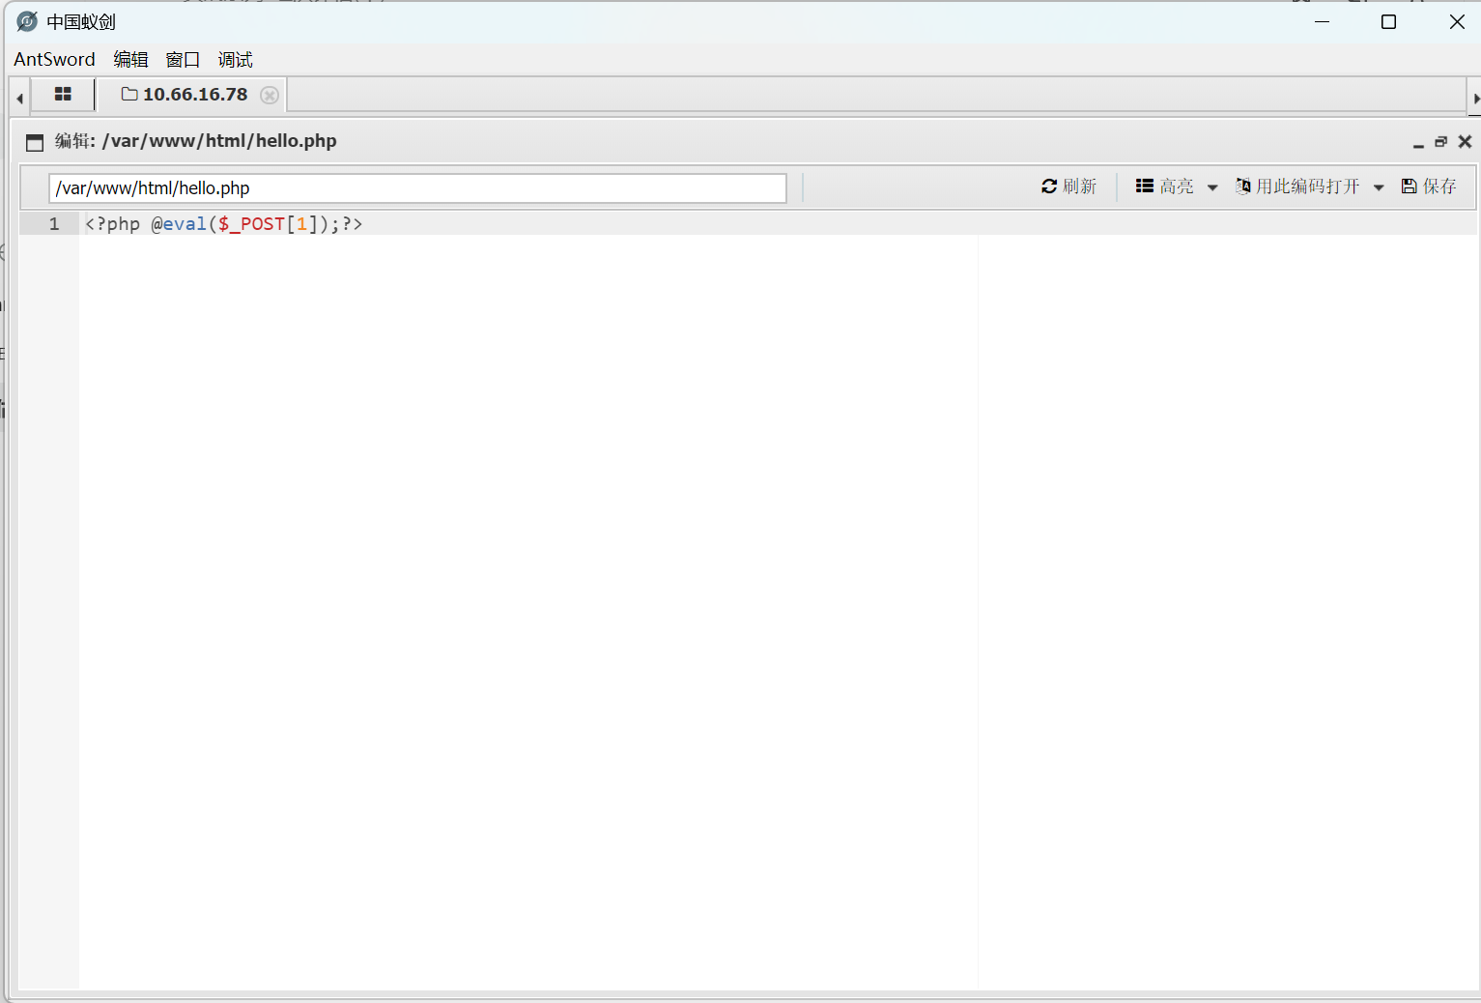The width and height of the screenshot is (1481, 1003).
Task: Maximize the 中国蚁剑 window
Action: click(x=1388, y=21)
